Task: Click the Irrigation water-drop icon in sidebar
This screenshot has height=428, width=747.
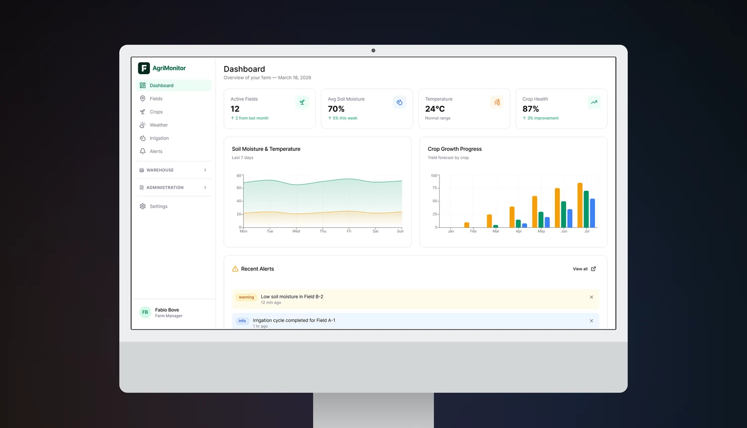Action: 143,138
